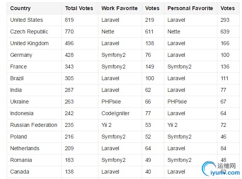The image size is (242, 179).
Task: Select PHPixie in the Personal Favorite column
Action: (177, 102)
